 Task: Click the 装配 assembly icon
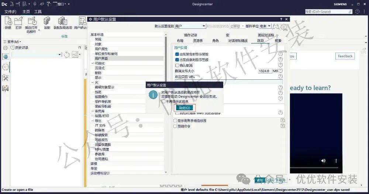47,21
